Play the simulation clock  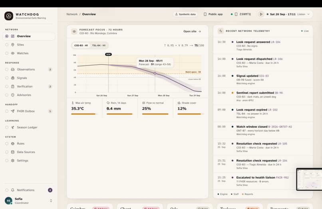(x=261, y=14)
